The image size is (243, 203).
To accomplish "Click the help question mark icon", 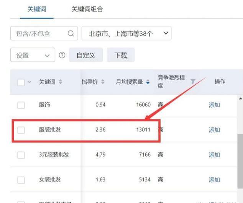I will [x=62, y=55].
